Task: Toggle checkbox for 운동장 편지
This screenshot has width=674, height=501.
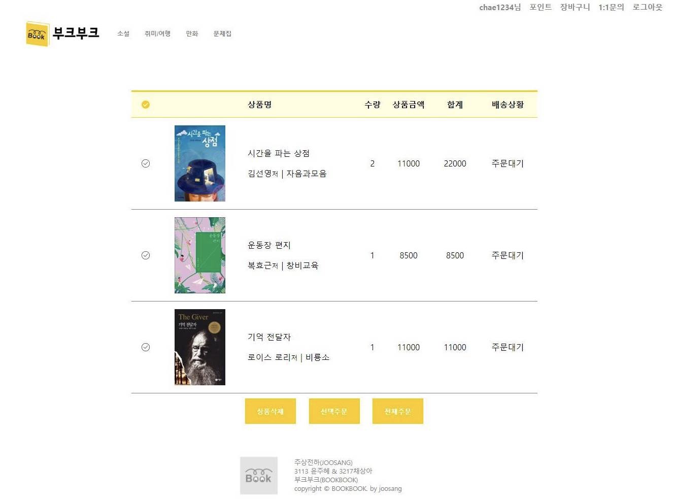Action: [x=146, y=255]
